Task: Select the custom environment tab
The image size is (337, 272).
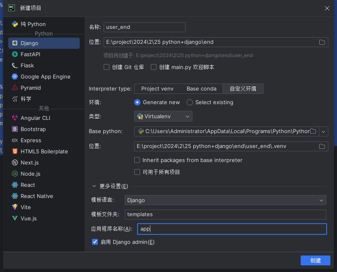Action: tap(243, 88)
